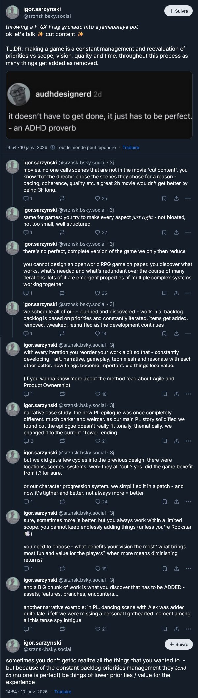Viewport: 198px width, 698px height.
Task: Share the post mentioning Rockstar
Action: (176, 569)
